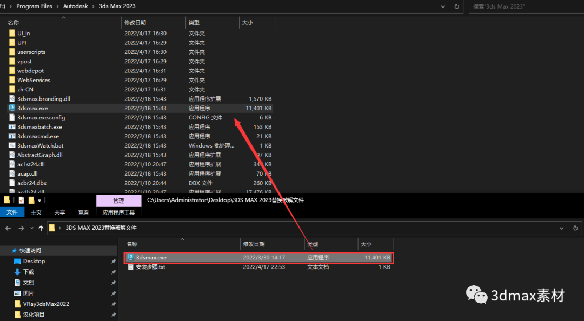The height and width of the screenshot is (321, 584).
Task: Select 3dsmax.exe in the crack files folder
Action: 258,257
